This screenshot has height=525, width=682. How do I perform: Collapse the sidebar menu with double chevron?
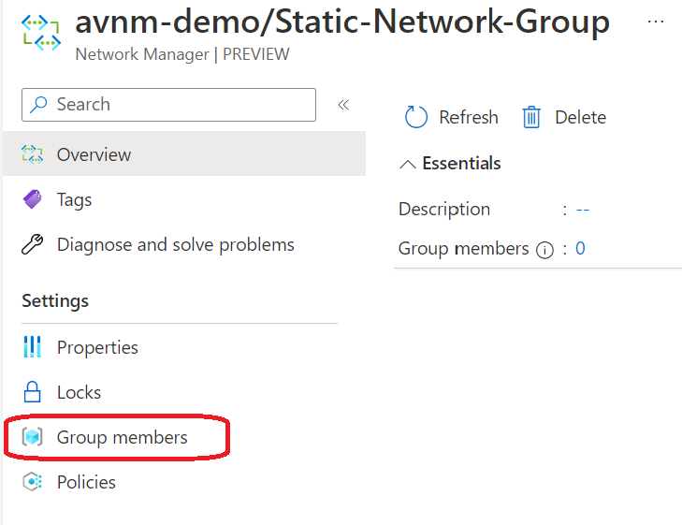pos(343,105)
